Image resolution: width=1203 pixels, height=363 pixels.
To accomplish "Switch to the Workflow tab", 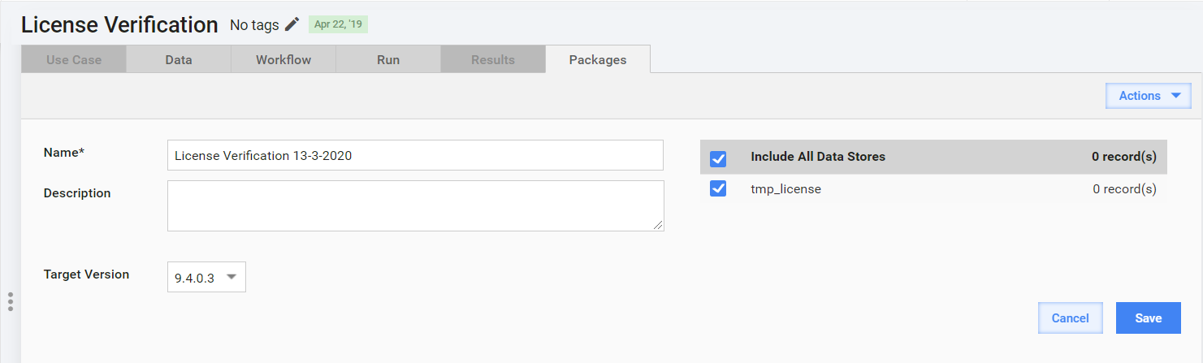I will (x=283, y=59).
